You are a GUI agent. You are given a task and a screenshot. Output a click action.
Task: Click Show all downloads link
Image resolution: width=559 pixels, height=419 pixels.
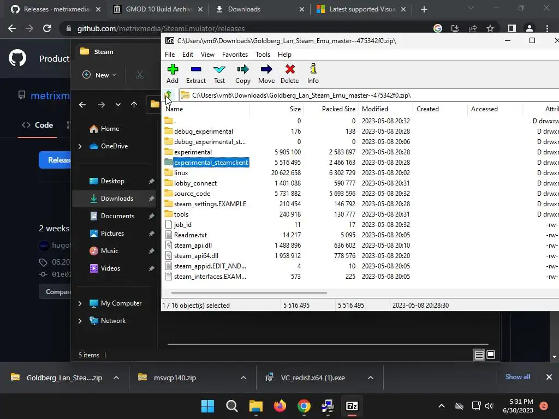click(x=518, y=377)
